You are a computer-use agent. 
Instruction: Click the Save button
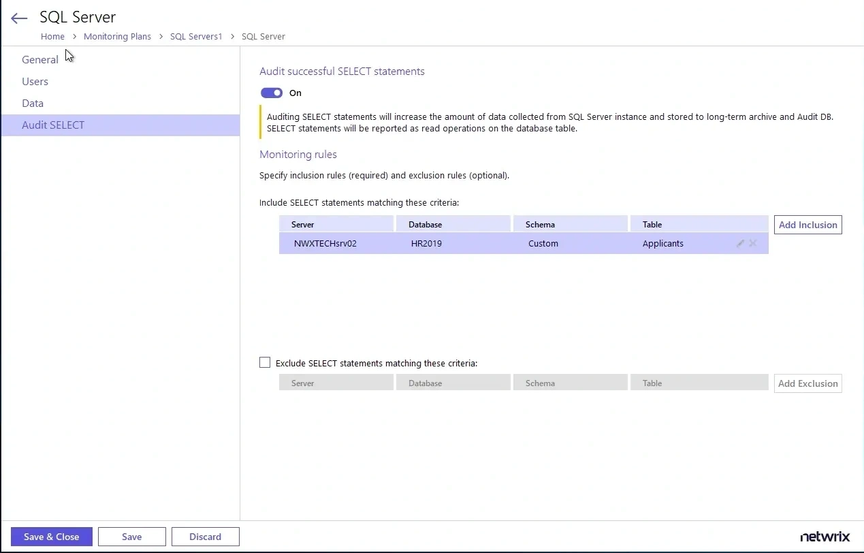click(x=131, y=537)
